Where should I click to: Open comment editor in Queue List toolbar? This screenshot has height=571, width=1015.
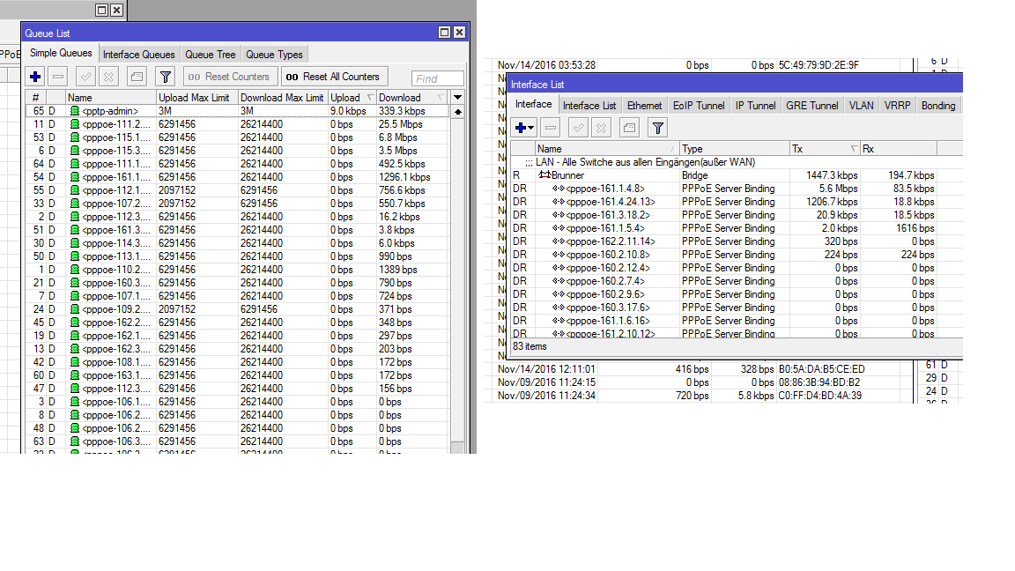(137, 77)
